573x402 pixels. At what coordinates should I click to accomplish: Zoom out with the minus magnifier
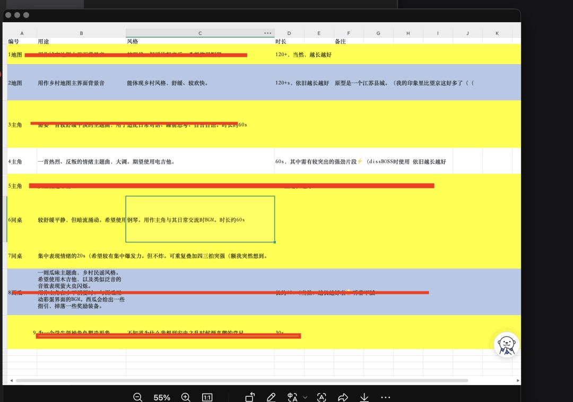138,397
